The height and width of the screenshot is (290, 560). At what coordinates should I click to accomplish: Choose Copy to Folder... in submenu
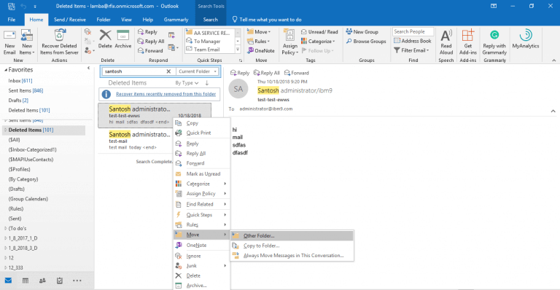(292, 246)
